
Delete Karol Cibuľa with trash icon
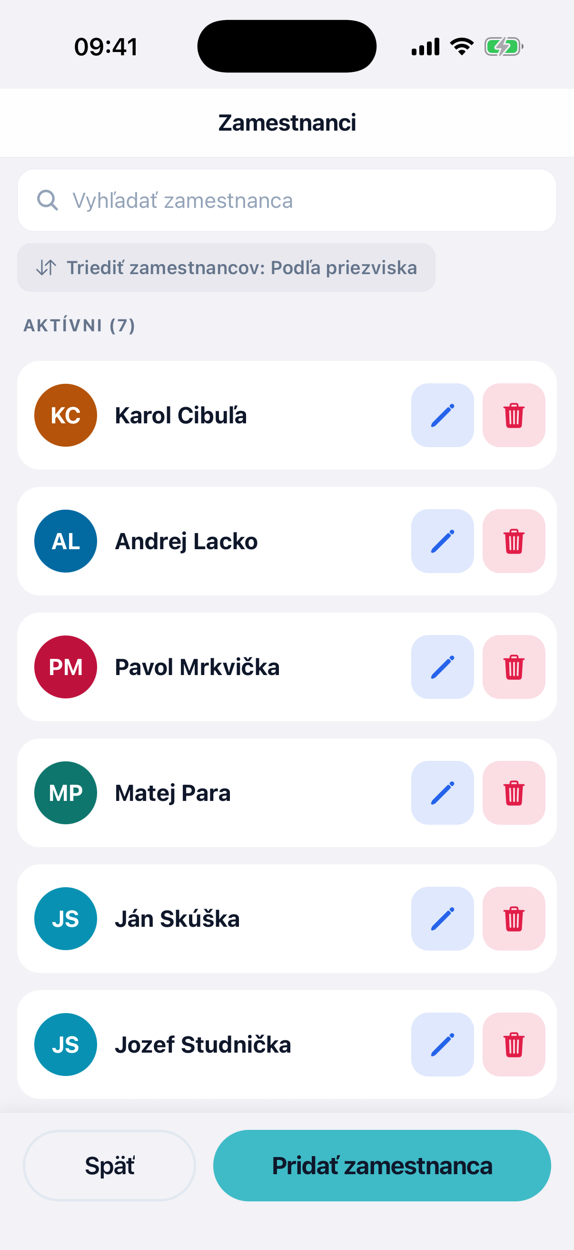pyautogui.click(x=514, y=415)
